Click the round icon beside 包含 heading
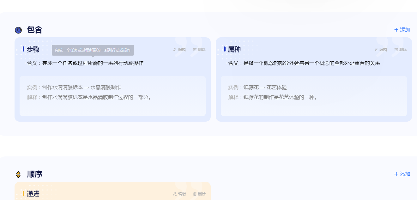417x200 pixels. pyautogui.click(x=18, y=30)
